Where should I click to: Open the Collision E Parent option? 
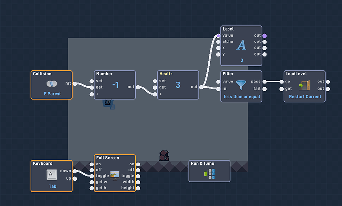coord(53,94)
